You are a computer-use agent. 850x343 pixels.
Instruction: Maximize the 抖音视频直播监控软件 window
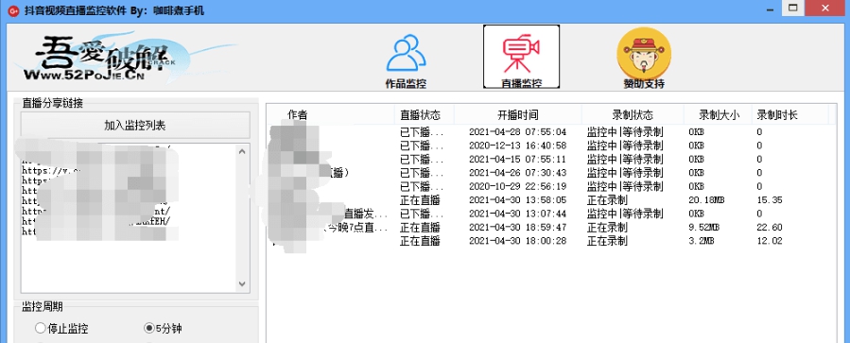coord(793,8)
